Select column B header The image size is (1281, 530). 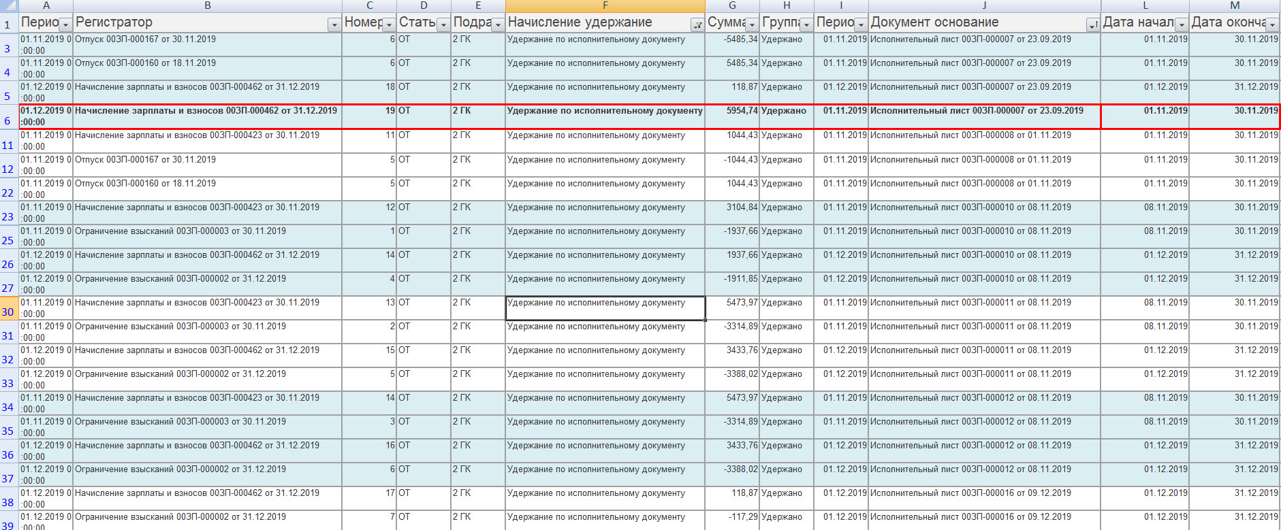click(x=207, y=5)
